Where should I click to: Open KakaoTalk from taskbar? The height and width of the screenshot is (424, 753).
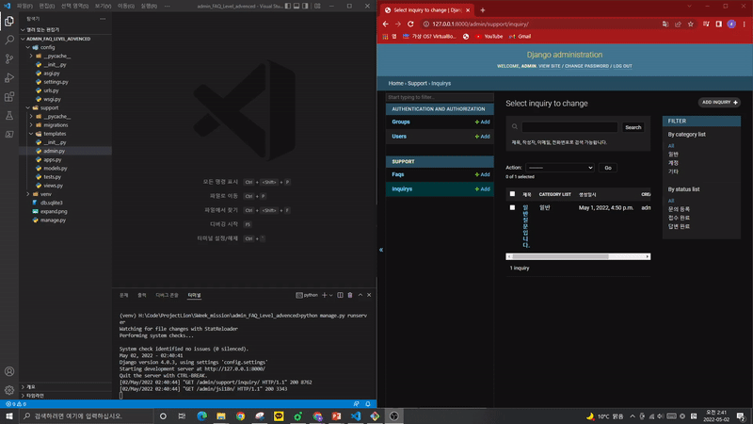click(x=279, y=416)
